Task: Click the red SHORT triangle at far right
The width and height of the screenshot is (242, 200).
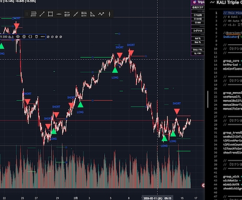Action: 177,112
